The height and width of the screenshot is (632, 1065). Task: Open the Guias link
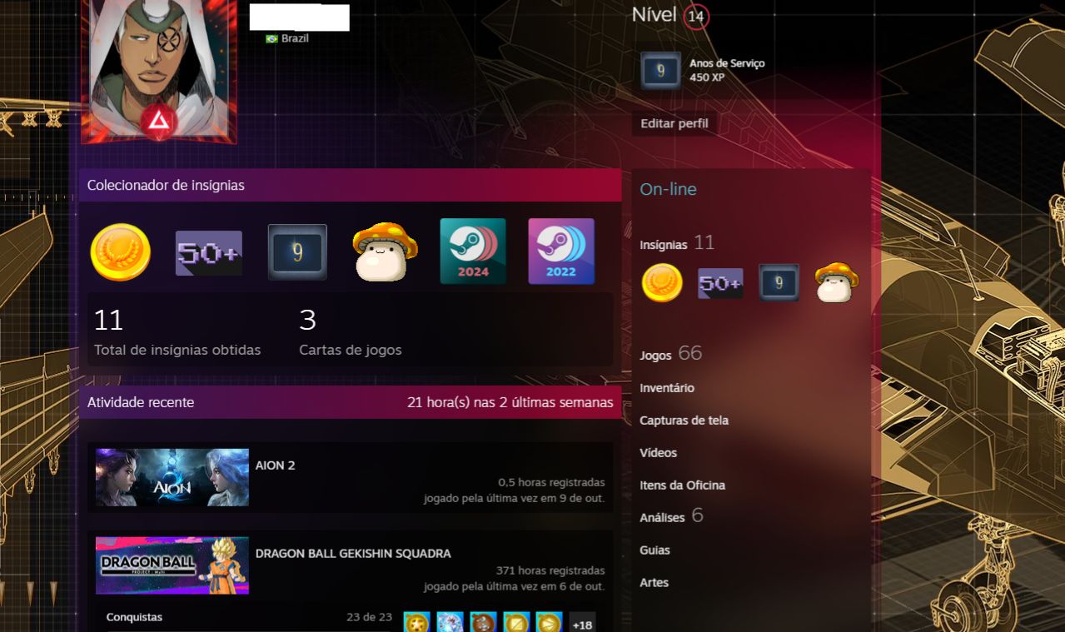click(654, 550)
